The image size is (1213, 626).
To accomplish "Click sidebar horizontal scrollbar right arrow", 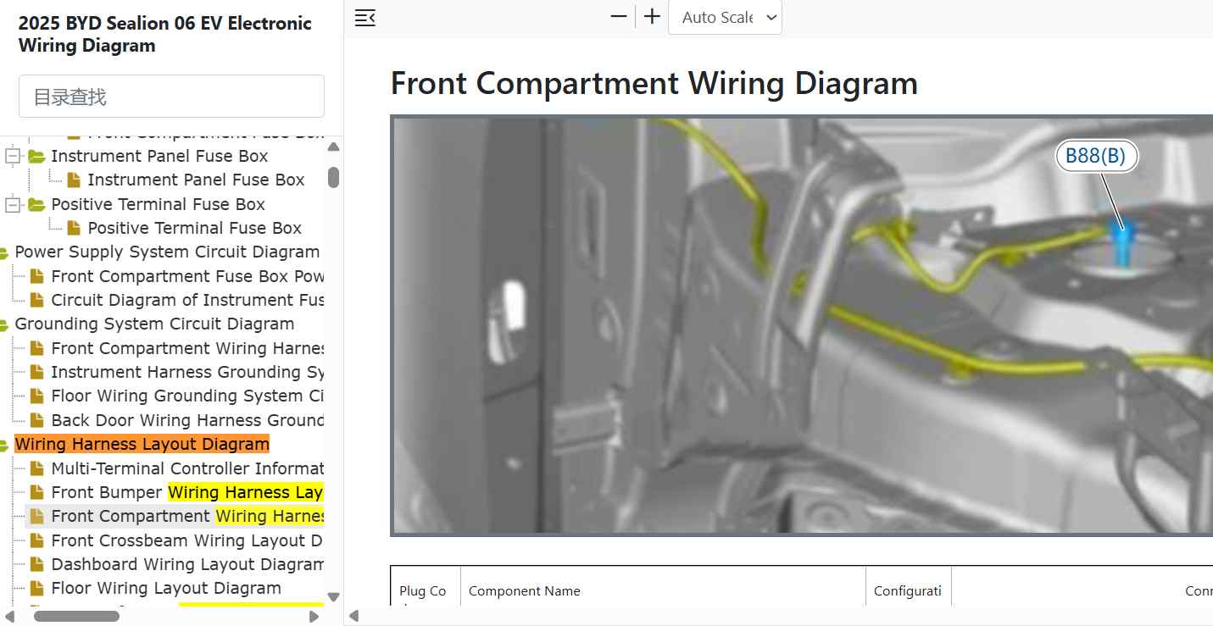I will (314, 617).
